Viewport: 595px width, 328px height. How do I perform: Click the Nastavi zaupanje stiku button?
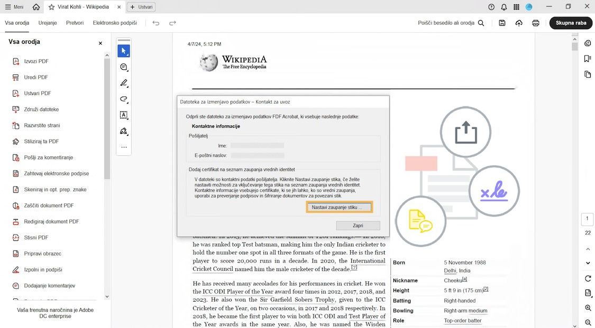pos(339,207)
